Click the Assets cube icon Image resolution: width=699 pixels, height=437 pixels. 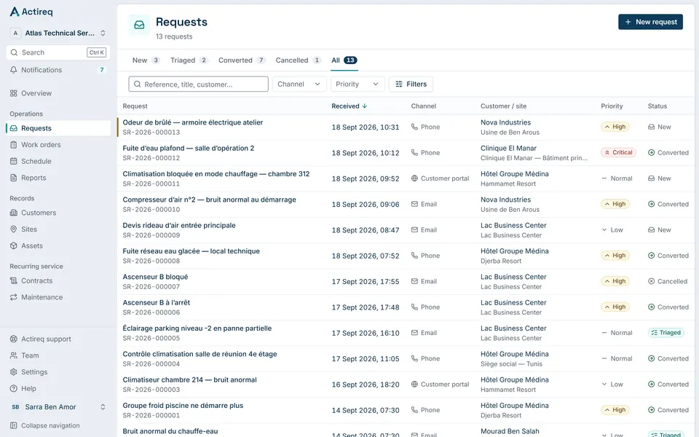(x=14, y=245)
